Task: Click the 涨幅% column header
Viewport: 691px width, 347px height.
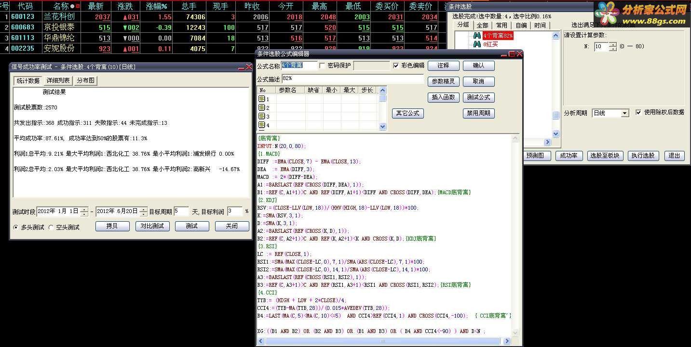Action: click(157, 6)
